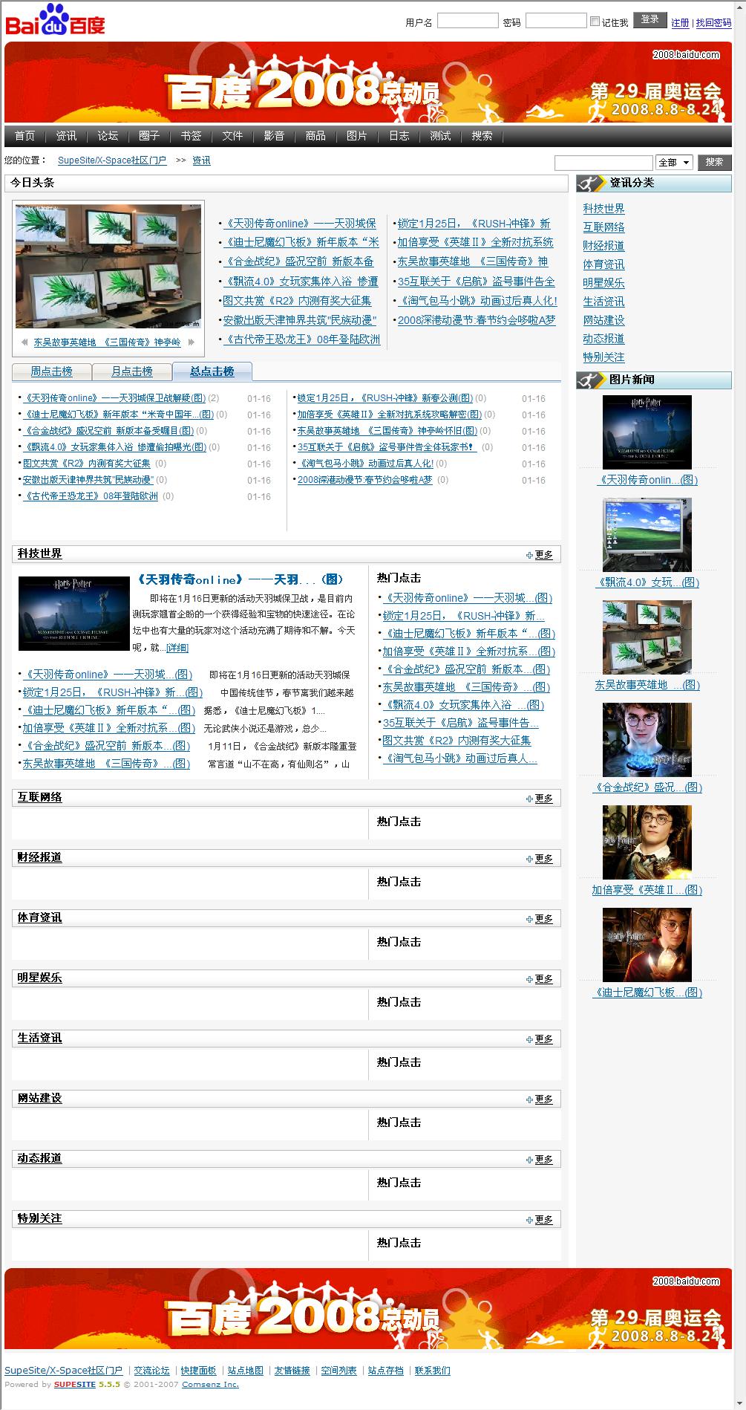Open 科技世界 in the category sidebar
The image size is (746, 1410).
[603, 209]
